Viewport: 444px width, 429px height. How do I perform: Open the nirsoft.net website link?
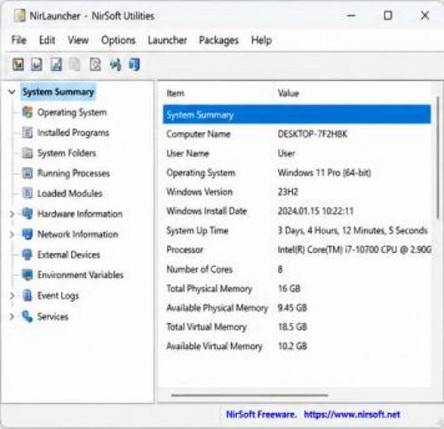pos(352,414)
